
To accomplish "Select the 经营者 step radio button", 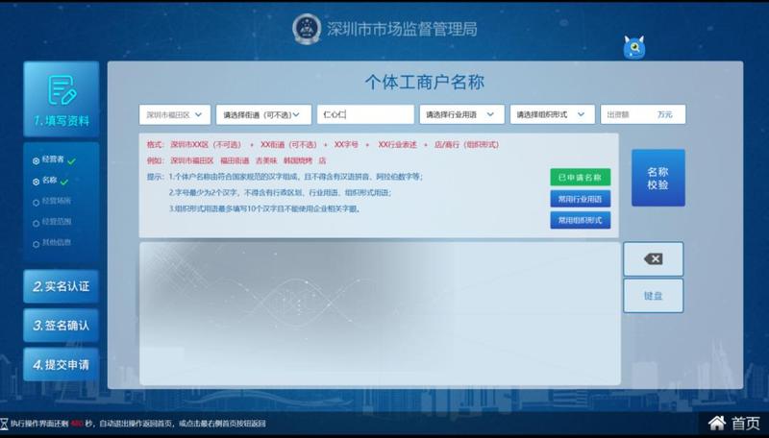I will pos(36,160).
